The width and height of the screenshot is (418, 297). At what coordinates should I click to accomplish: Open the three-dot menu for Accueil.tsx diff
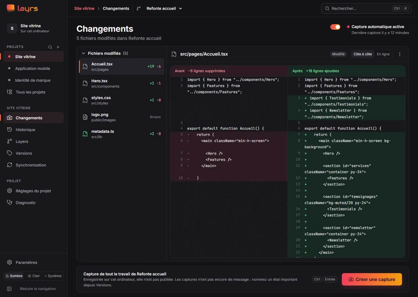(400, 54)
